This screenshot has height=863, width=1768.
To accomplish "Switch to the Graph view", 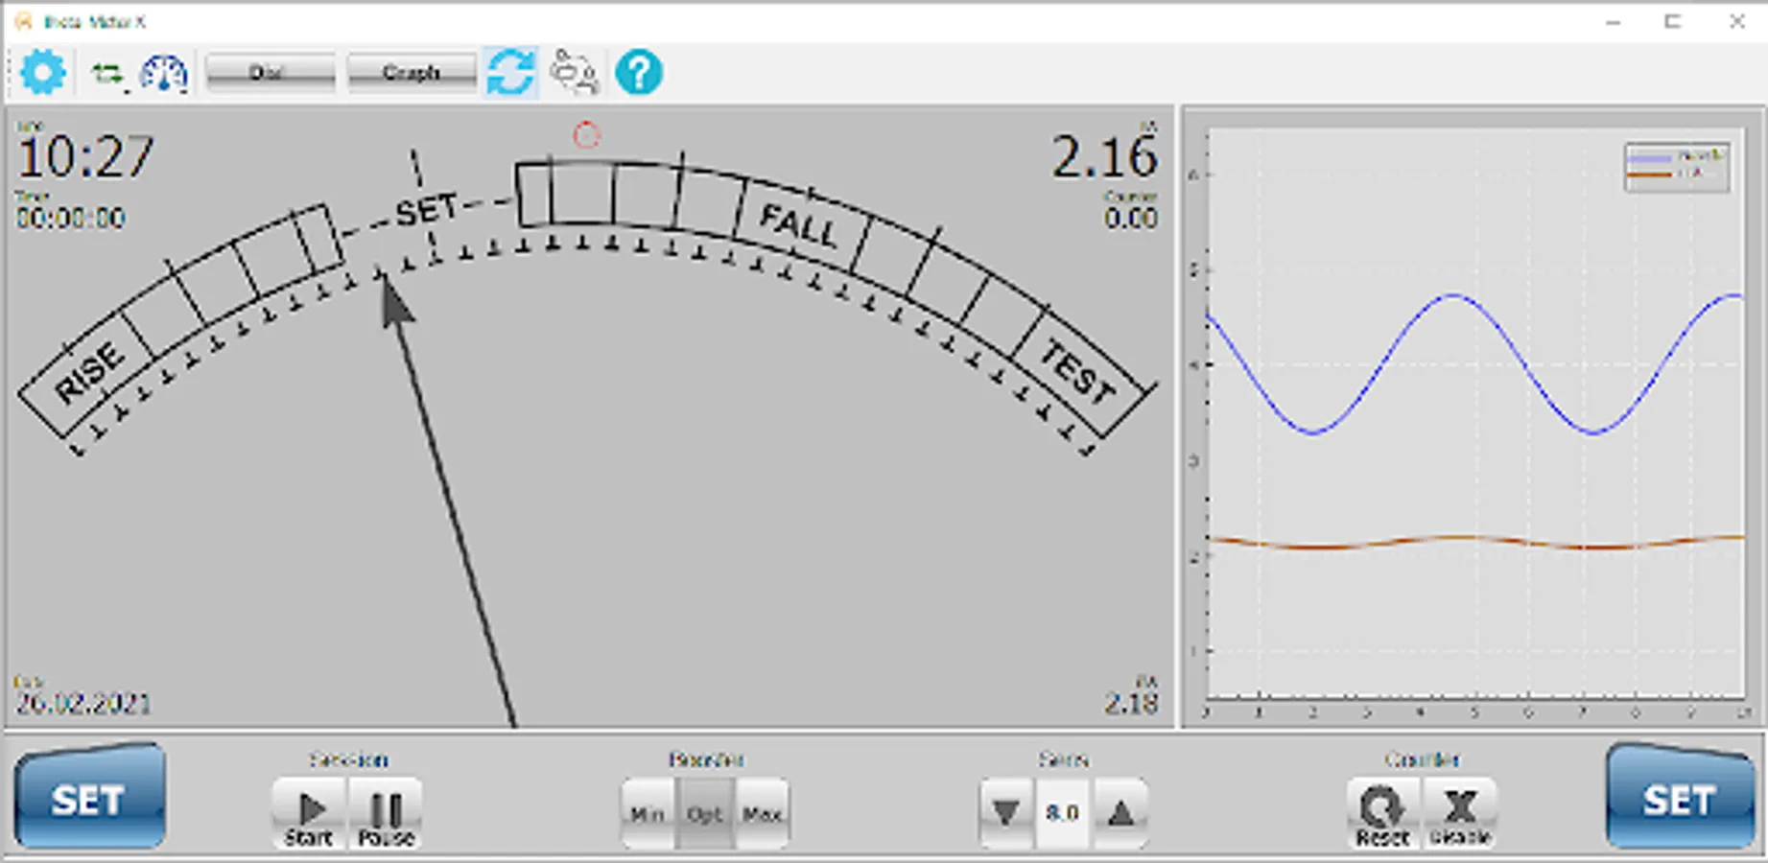I will tap(412, 73).
